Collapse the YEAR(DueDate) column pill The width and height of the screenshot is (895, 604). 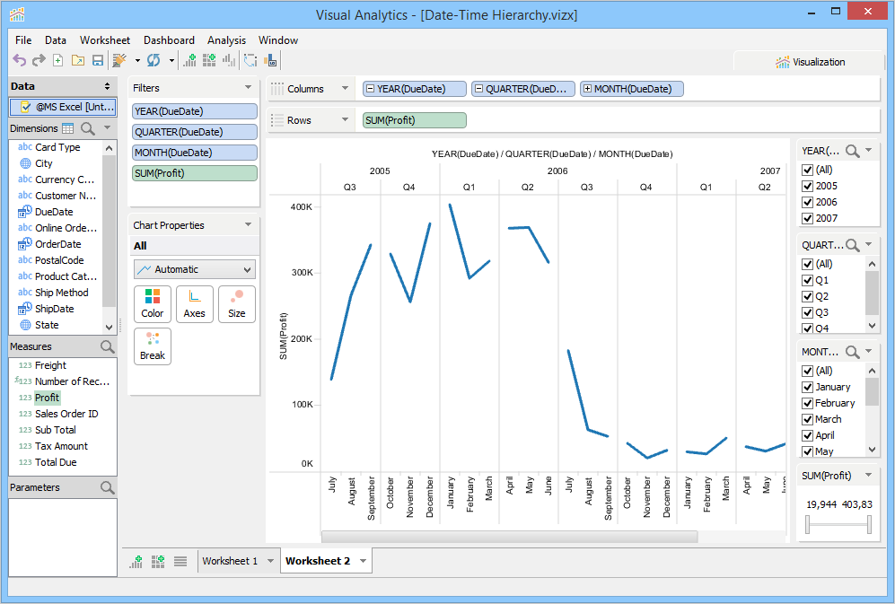pos(371,89)
